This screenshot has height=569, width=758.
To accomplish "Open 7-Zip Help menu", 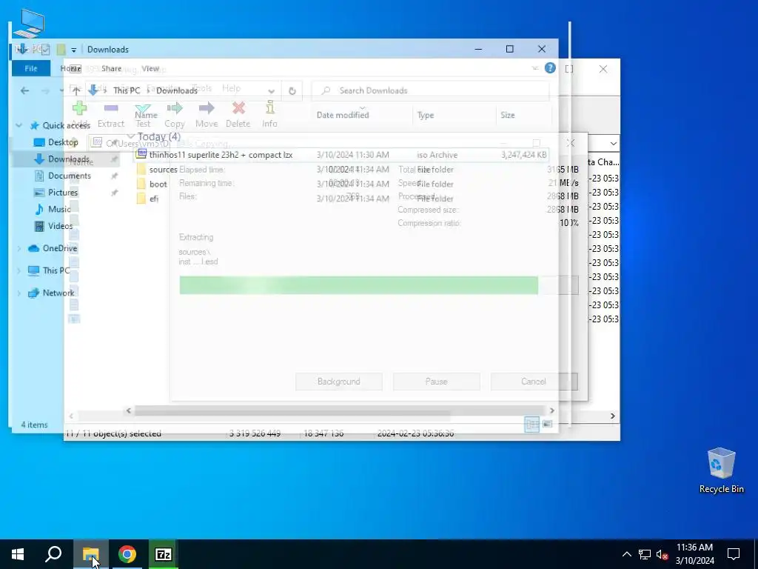I will (x=231, y=88).
